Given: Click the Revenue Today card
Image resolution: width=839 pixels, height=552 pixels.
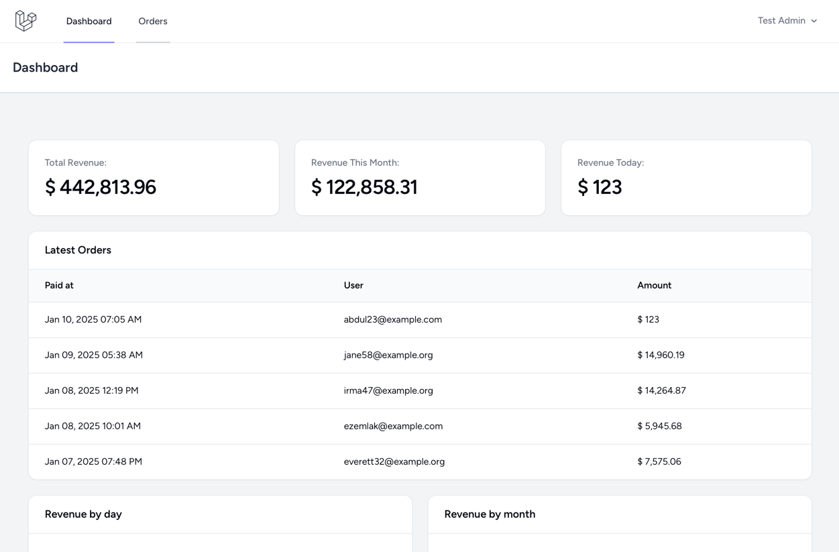Looking at the screenshot, I should coord(686,178).
